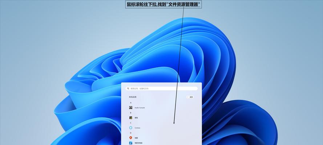Image resolution: width=323 pixels, height=145 pixels.
Task: Click the letter C group header
Action: click(130, 123)
